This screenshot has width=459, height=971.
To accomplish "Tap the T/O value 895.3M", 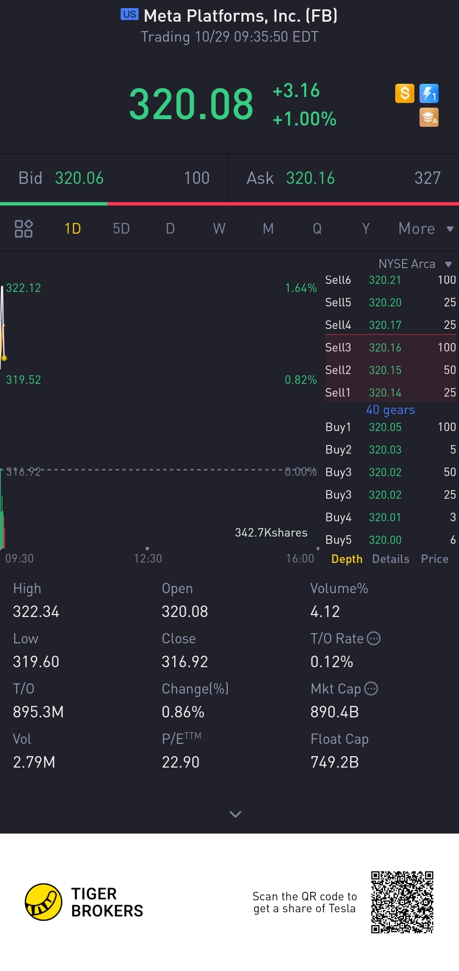I will pos(38,712).
